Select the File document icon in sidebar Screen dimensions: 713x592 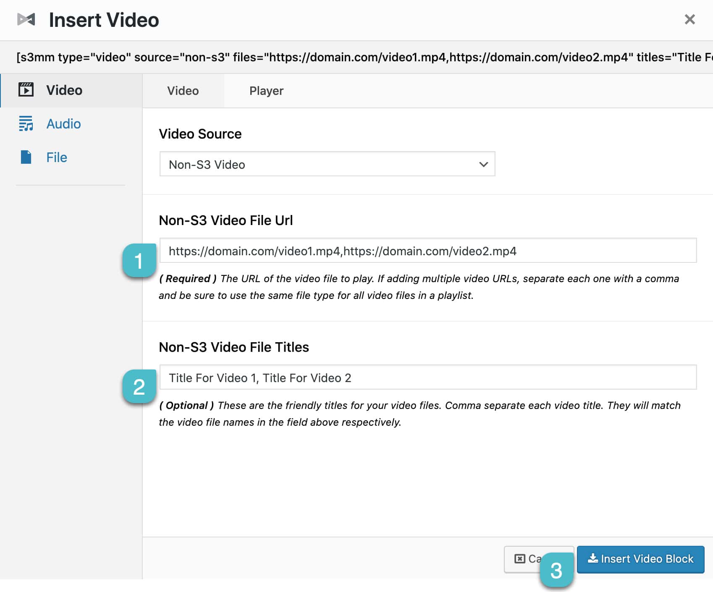point(26,157)
